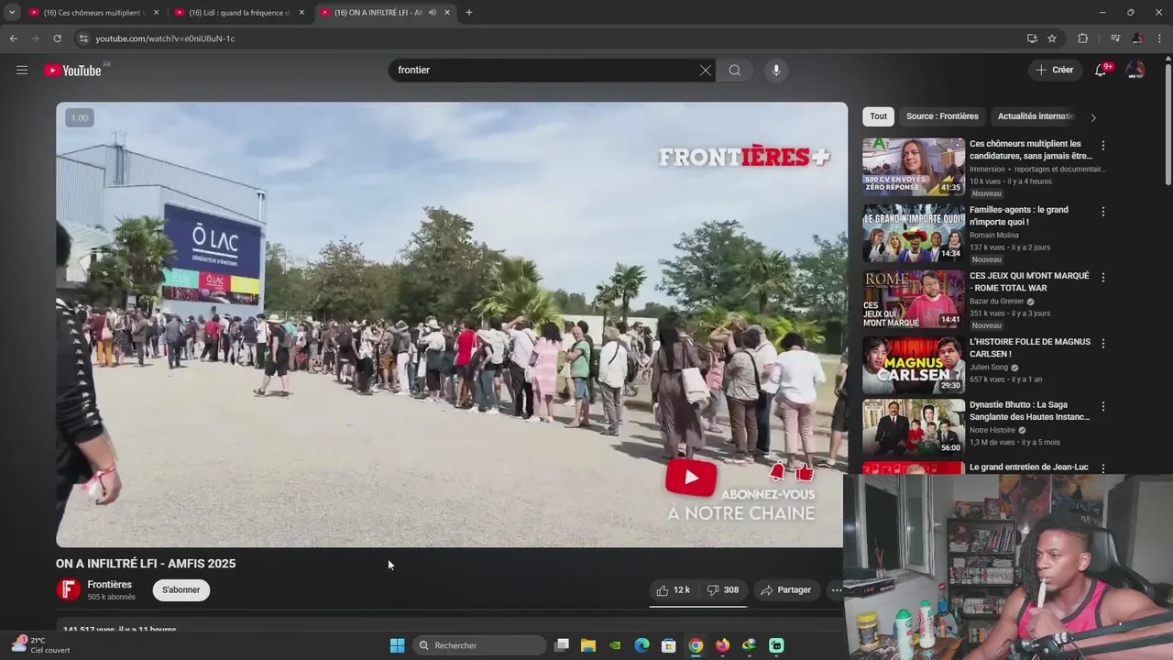This screenshot has height=660, width=1173.
Task: Click the Partager share button
Action: coord(786,590)
